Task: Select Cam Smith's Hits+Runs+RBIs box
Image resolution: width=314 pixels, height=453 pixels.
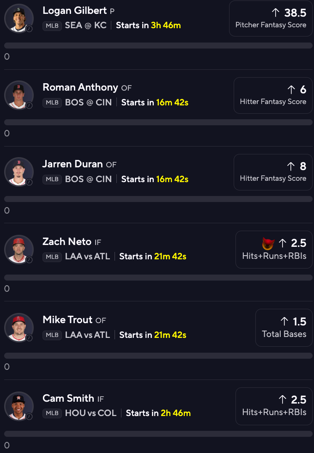Action: pyautogui.click(x=274, y=406)
